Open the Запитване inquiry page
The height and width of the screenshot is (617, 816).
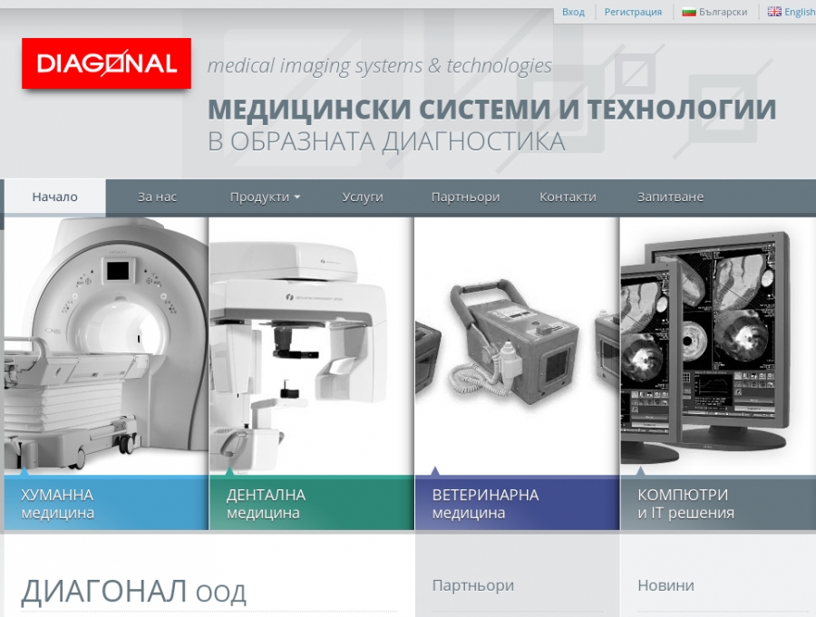tap(670, 197)
